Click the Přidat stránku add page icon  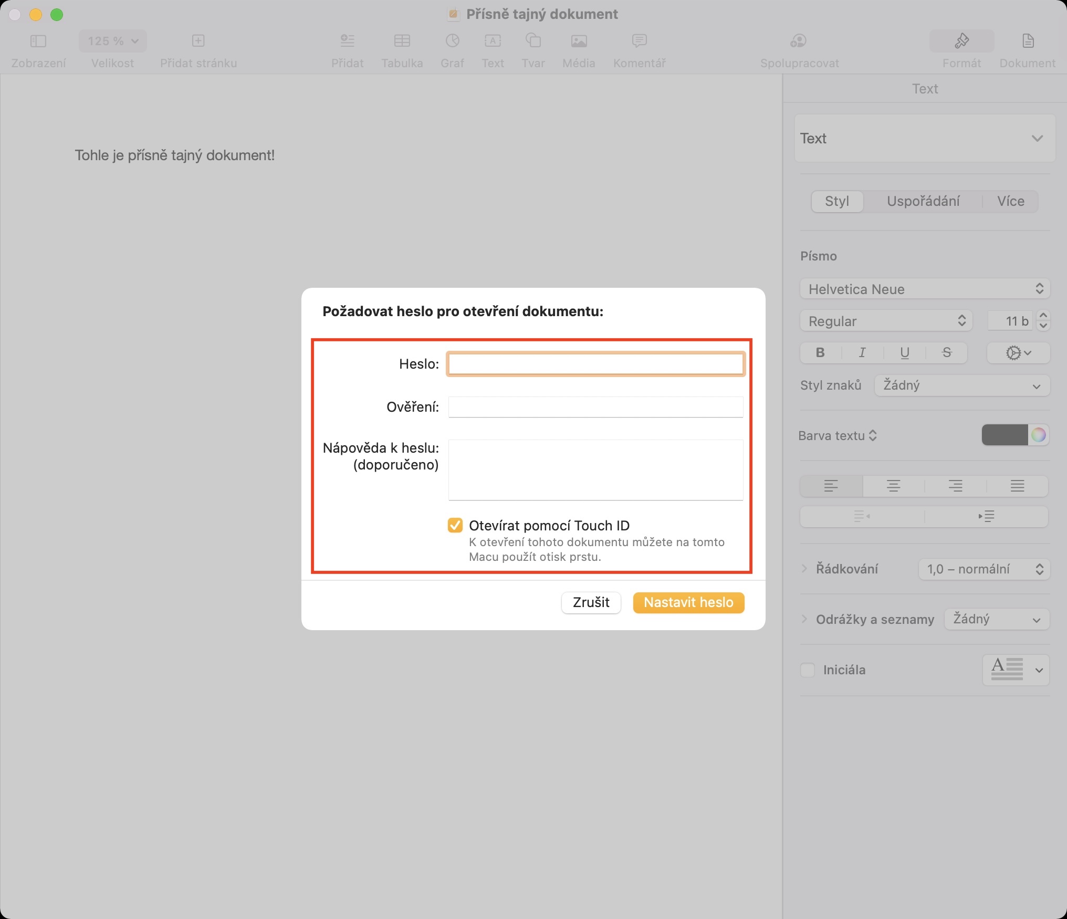pos(198,41)
